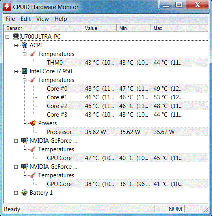Viewport: 212px width, 216px height.
Task: Click the ACPI shield icon
Action: pyautogui.click(x=24, y=45)
